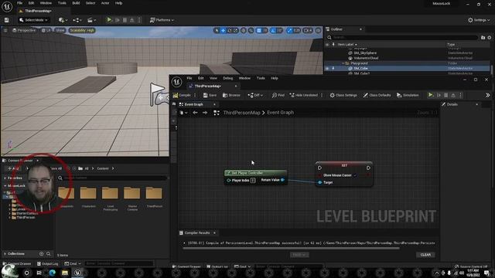Open Select menu in main editor

point(90,3)
